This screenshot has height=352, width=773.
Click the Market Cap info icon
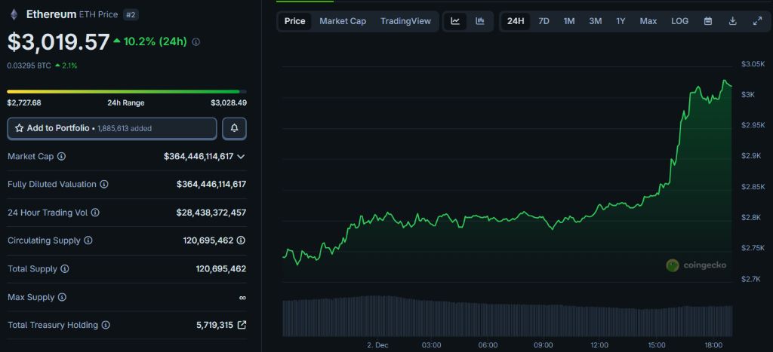(x=61, y=156)
